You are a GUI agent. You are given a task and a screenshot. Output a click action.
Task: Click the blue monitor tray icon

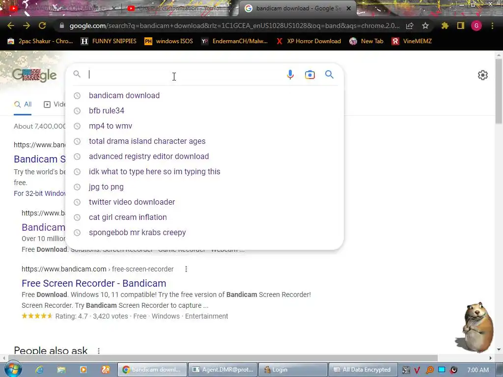click(442, 370)
